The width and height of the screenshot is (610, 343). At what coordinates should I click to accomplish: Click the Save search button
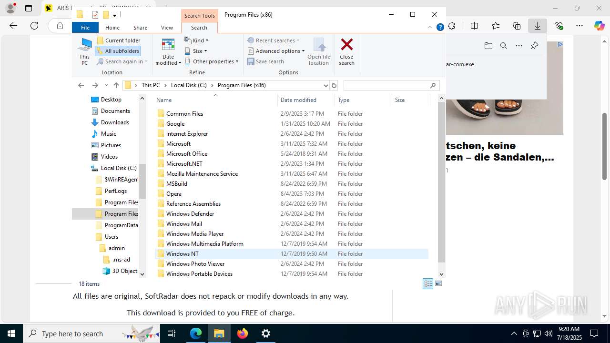point(265,61)
